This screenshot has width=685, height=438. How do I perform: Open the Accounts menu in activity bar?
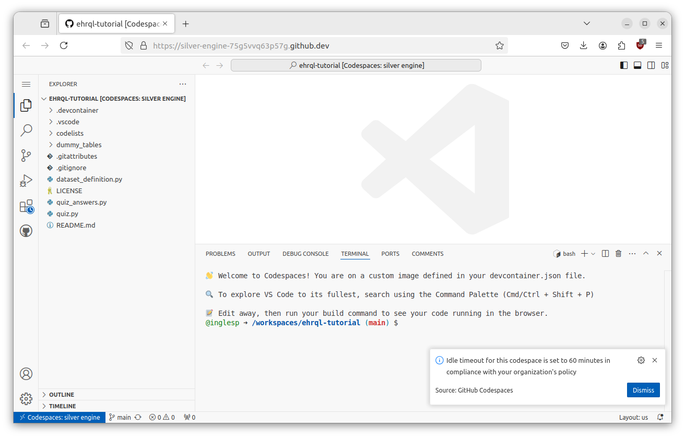point(26,374)
